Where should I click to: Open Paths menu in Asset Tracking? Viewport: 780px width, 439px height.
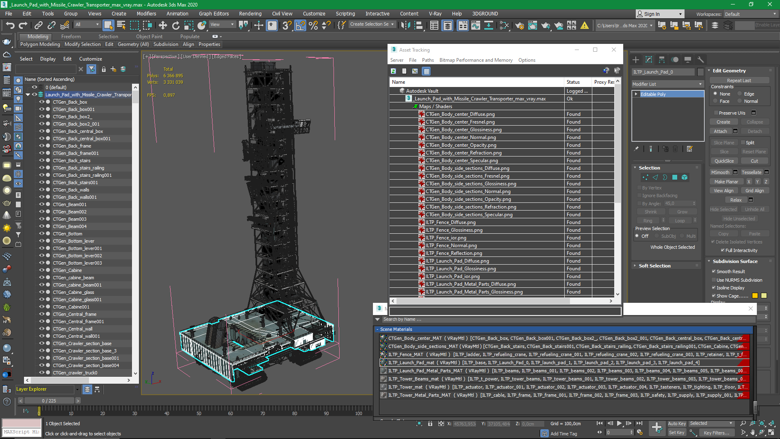point(428,60)
